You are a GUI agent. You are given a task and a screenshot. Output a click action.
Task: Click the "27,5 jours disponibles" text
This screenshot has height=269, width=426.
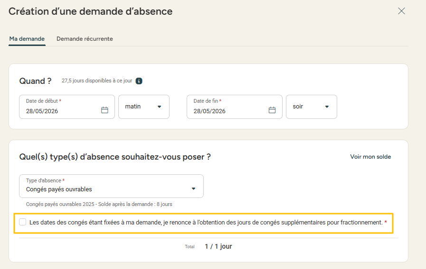97,81
